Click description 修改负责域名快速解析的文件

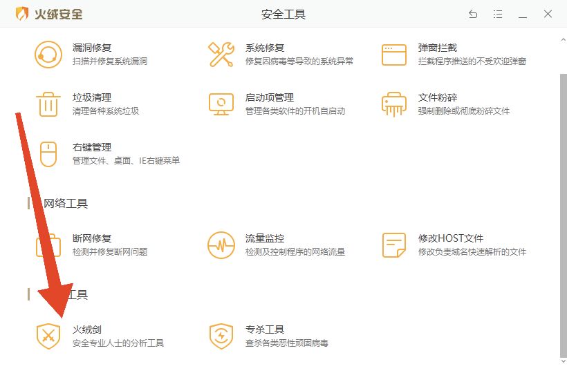pos(472,251)
